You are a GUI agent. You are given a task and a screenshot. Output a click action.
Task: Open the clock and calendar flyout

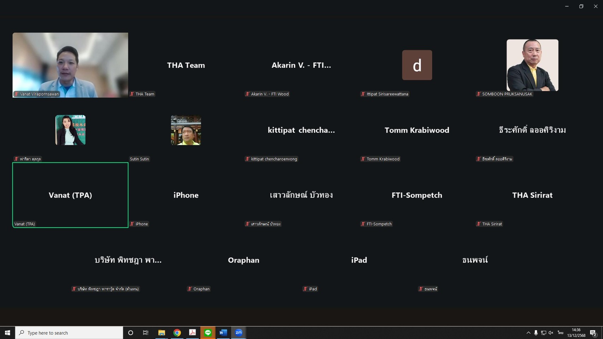coord(576,333)
